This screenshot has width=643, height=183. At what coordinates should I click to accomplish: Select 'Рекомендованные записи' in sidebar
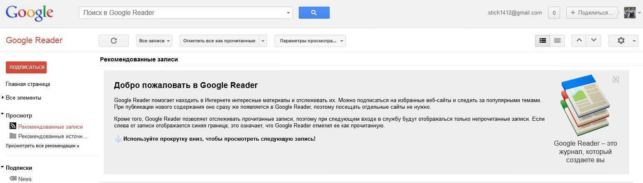click(x=50, y=127)
